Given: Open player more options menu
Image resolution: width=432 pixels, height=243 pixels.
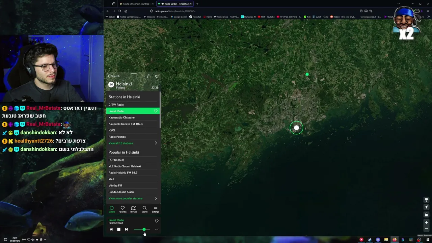Looking at the screenshot, I should 157,230.
